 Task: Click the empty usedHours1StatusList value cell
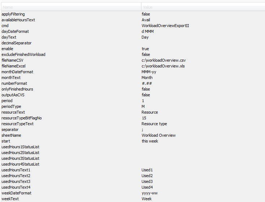click(x=202, y=147)
